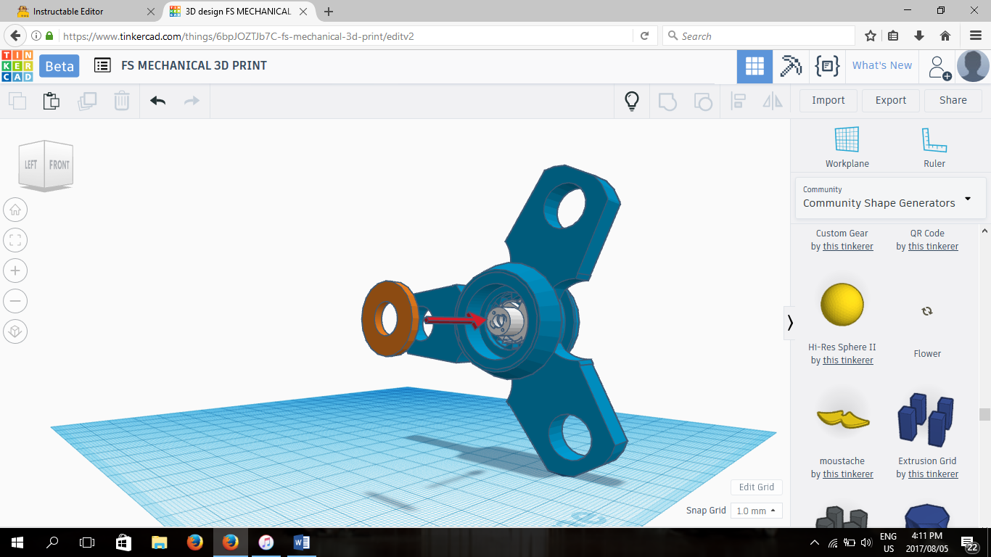
Task: Click the Beta badge
Action: pos(59,66)
